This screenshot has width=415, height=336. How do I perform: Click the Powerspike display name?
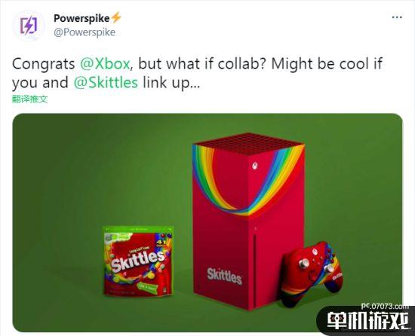[81, 18]
